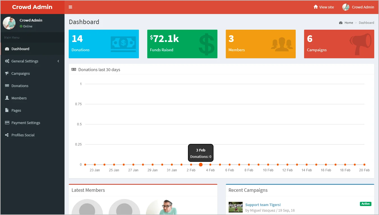The width and height of the screenshot is (379, 215).
Task: Open Members in the sidebar menu
Action: tap(33, 98)
